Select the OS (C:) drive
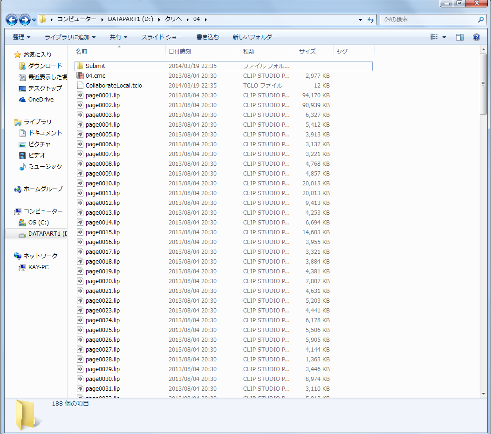The height and width of the screenshot is (434, 491). pyautogui.click(x=38, y=223)
